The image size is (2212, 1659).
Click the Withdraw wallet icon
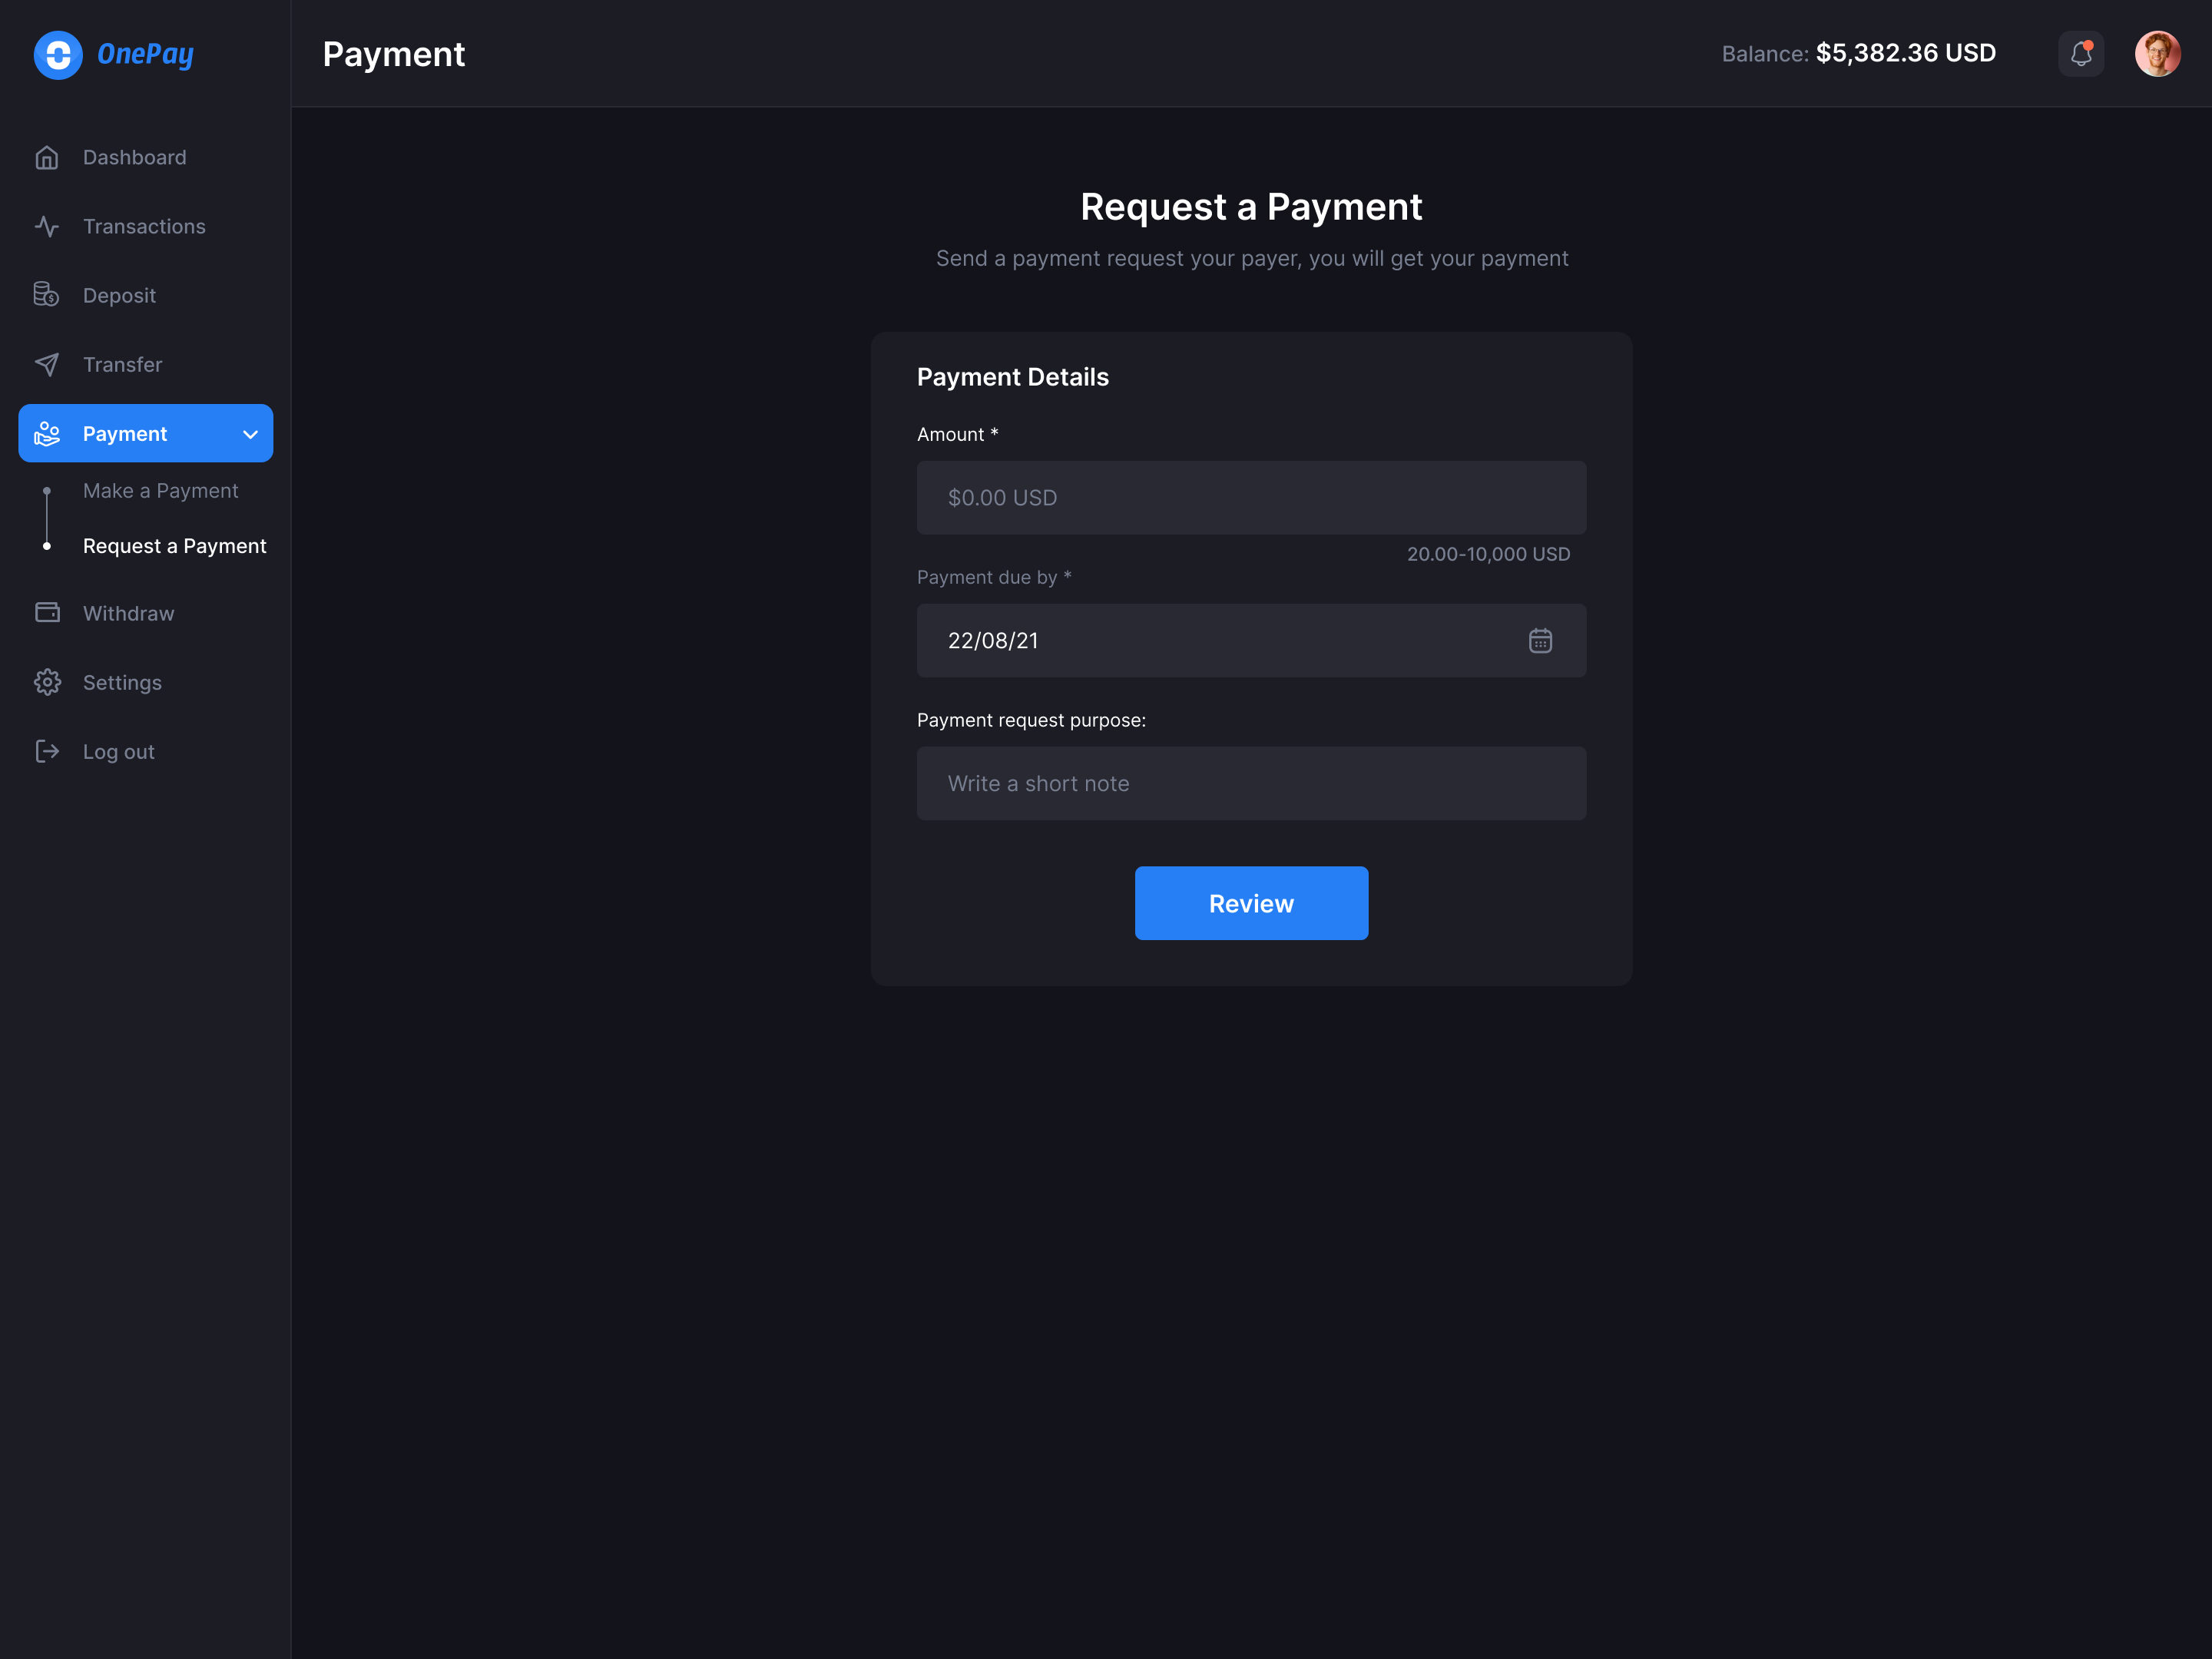coord(47,613)
